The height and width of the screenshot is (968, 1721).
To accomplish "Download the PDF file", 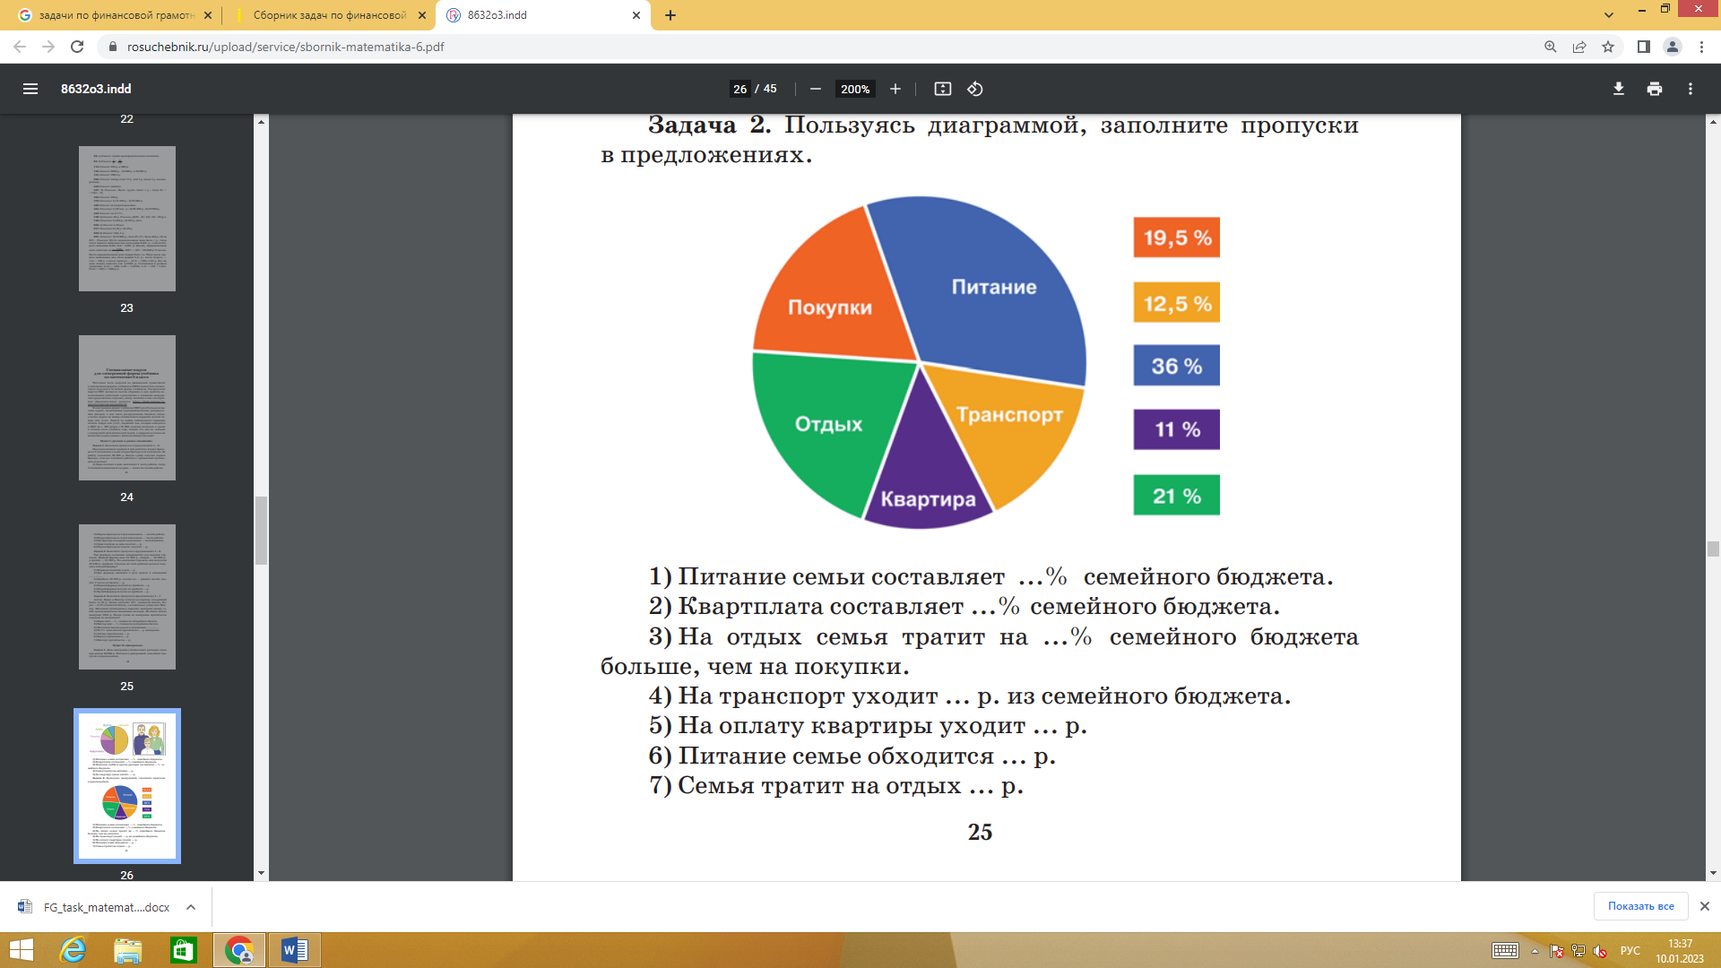I will pos(1618,89).
